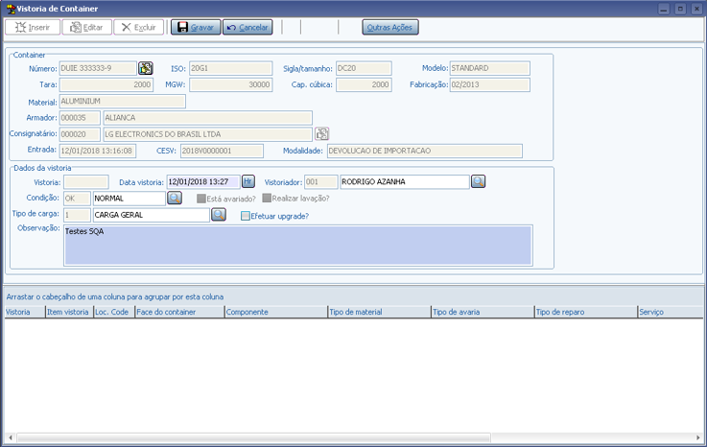The width and height of the screenshot is (707, 447).
Task: Minimize the Vistoria de Container window
Action: [664, 9]
